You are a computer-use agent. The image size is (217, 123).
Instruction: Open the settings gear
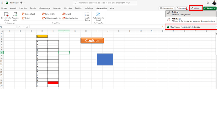coord(208,3)
